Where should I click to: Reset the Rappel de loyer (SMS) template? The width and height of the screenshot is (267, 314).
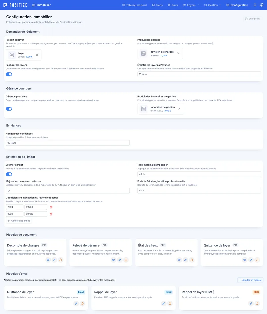[x=257, y=304]
